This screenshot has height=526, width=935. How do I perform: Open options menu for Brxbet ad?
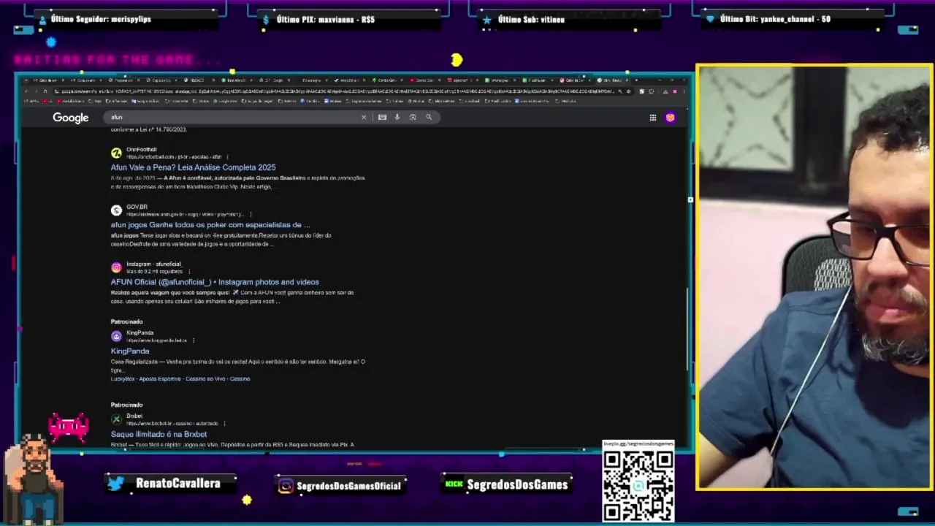click(224, 424)
